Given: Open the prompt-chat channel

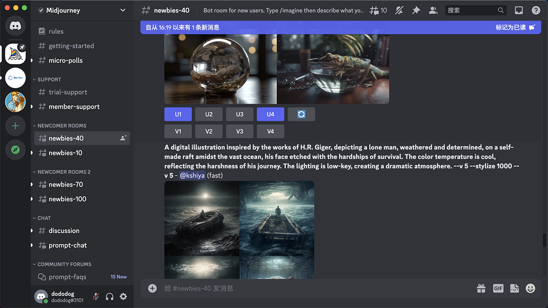Looking at the screenshot, I should click(x=68, y=245).
